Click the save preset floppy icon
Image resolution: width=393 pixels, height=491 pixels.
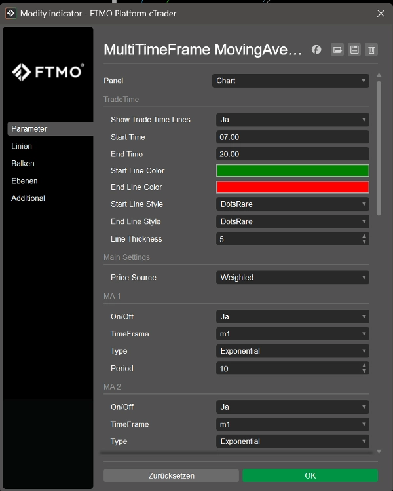pos(354,50)
